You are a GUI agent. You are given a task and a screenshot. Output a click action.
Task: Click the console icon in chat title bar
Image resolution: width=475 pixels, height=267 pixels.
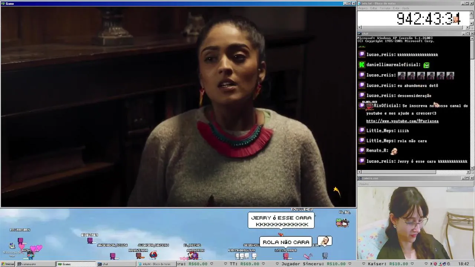(360, 34)
